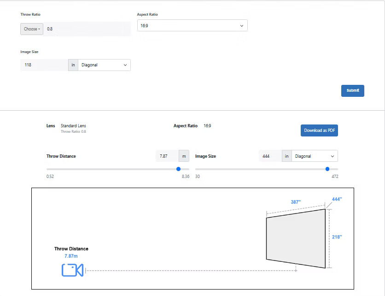
Task: Click the "m" unit box next to Throw Distance
Action: (184, 156)
